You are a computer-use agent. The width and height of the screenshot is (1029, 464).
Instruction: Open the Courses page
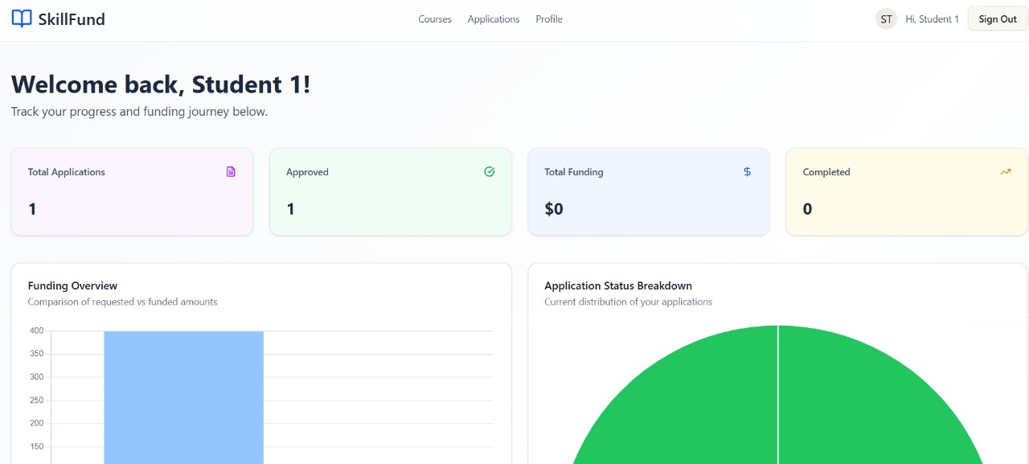(x=435, y=19)
